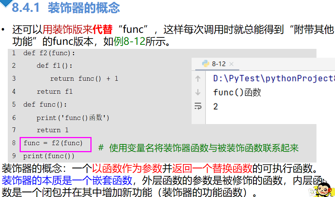The image size is (335, 197).
Task: Click red text '以函数作为参数'
Action: (x=127, y=168)
